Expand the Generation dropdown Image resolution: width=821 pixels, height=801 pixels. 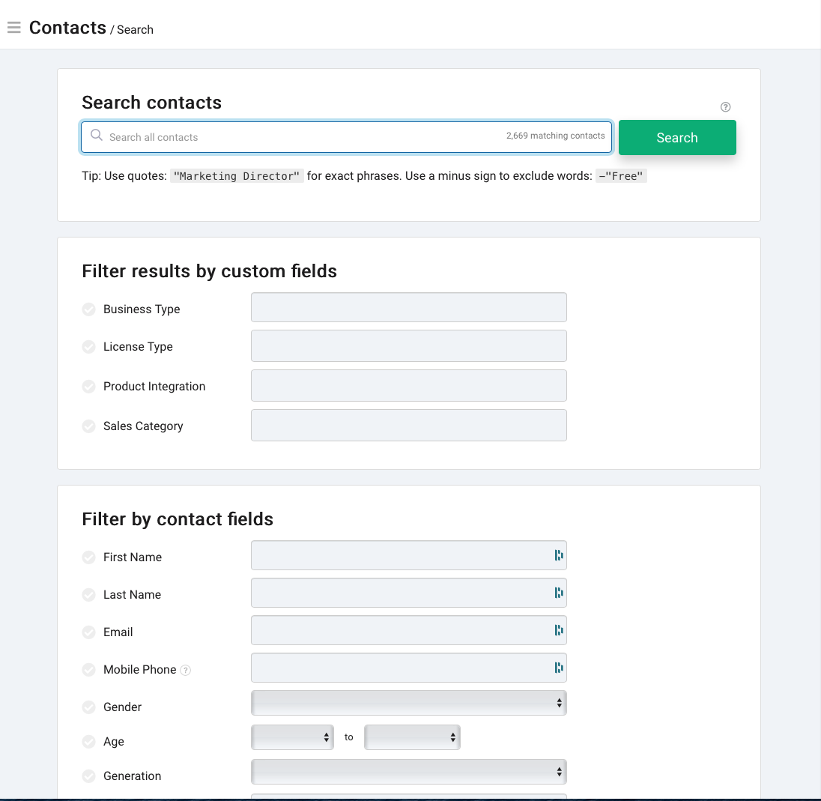click(x=409, y=773)
